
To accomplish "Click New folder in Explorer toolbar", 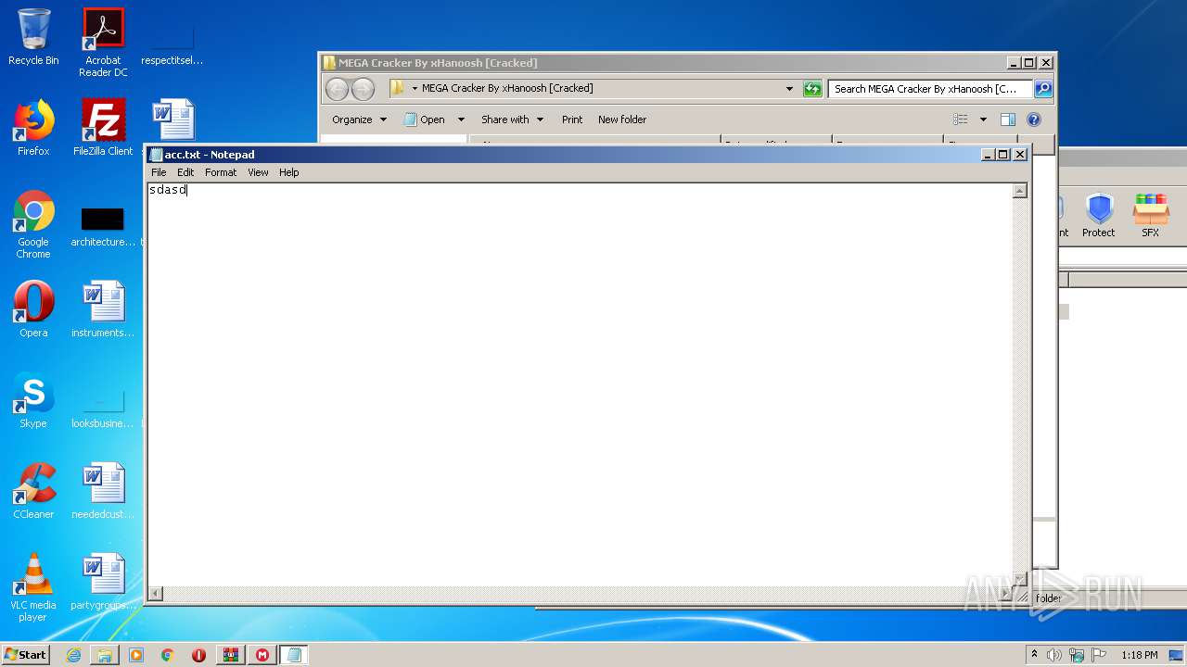I will click(622, 120).
